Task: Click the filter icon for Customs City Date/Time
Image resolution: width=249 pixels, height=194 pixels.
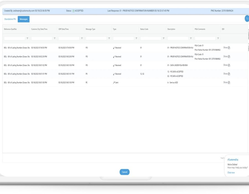Action: (55, 38)
